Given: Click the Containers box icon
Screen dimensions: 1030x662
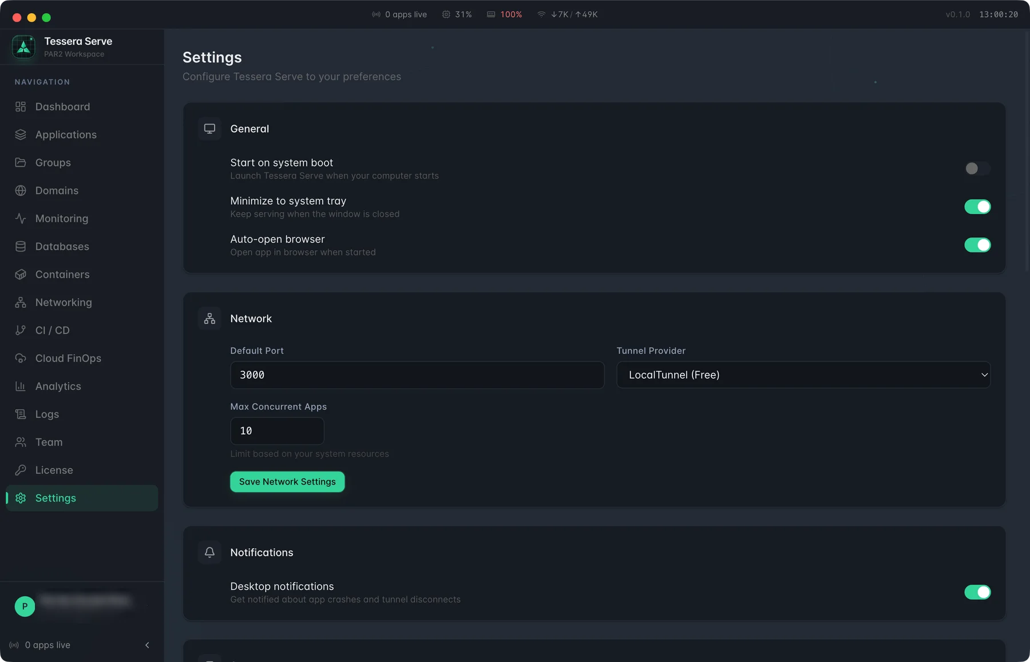Looking at the screenshot, I should 21,275.
